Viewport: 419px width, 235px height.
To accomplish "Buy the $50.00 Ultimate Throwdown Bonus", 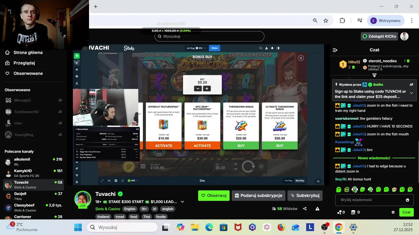I will 280,146.
